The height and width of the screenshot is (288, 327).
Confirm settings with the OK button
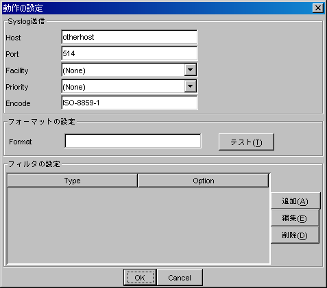(x=140, y=278)
